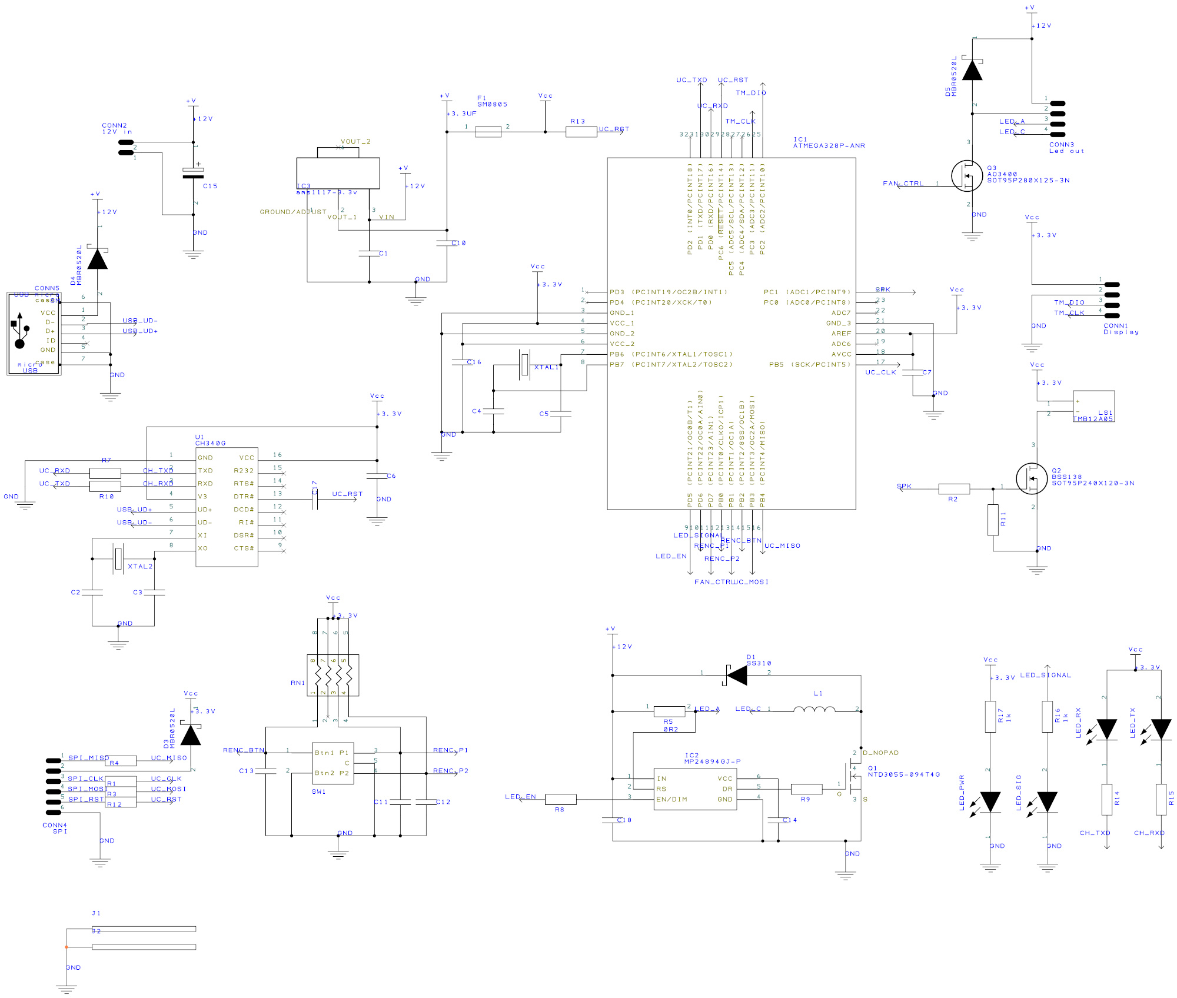Select resistor R5 0R2
The image size is (1177, 998).
(x=669, y=711)
